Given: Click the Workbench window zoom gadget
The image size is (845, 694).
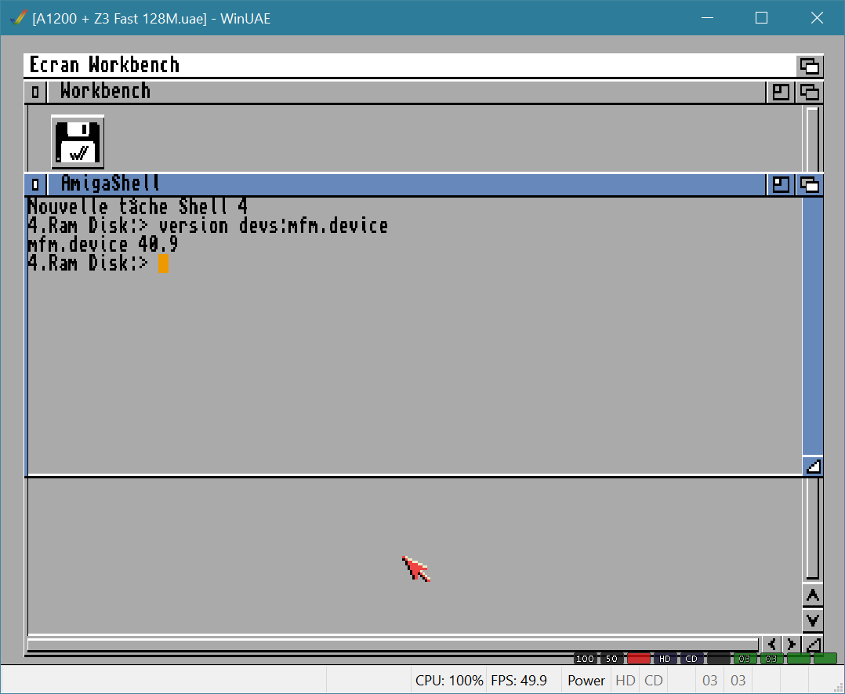Looking at the screenshot, I should [x=781, y=93].
